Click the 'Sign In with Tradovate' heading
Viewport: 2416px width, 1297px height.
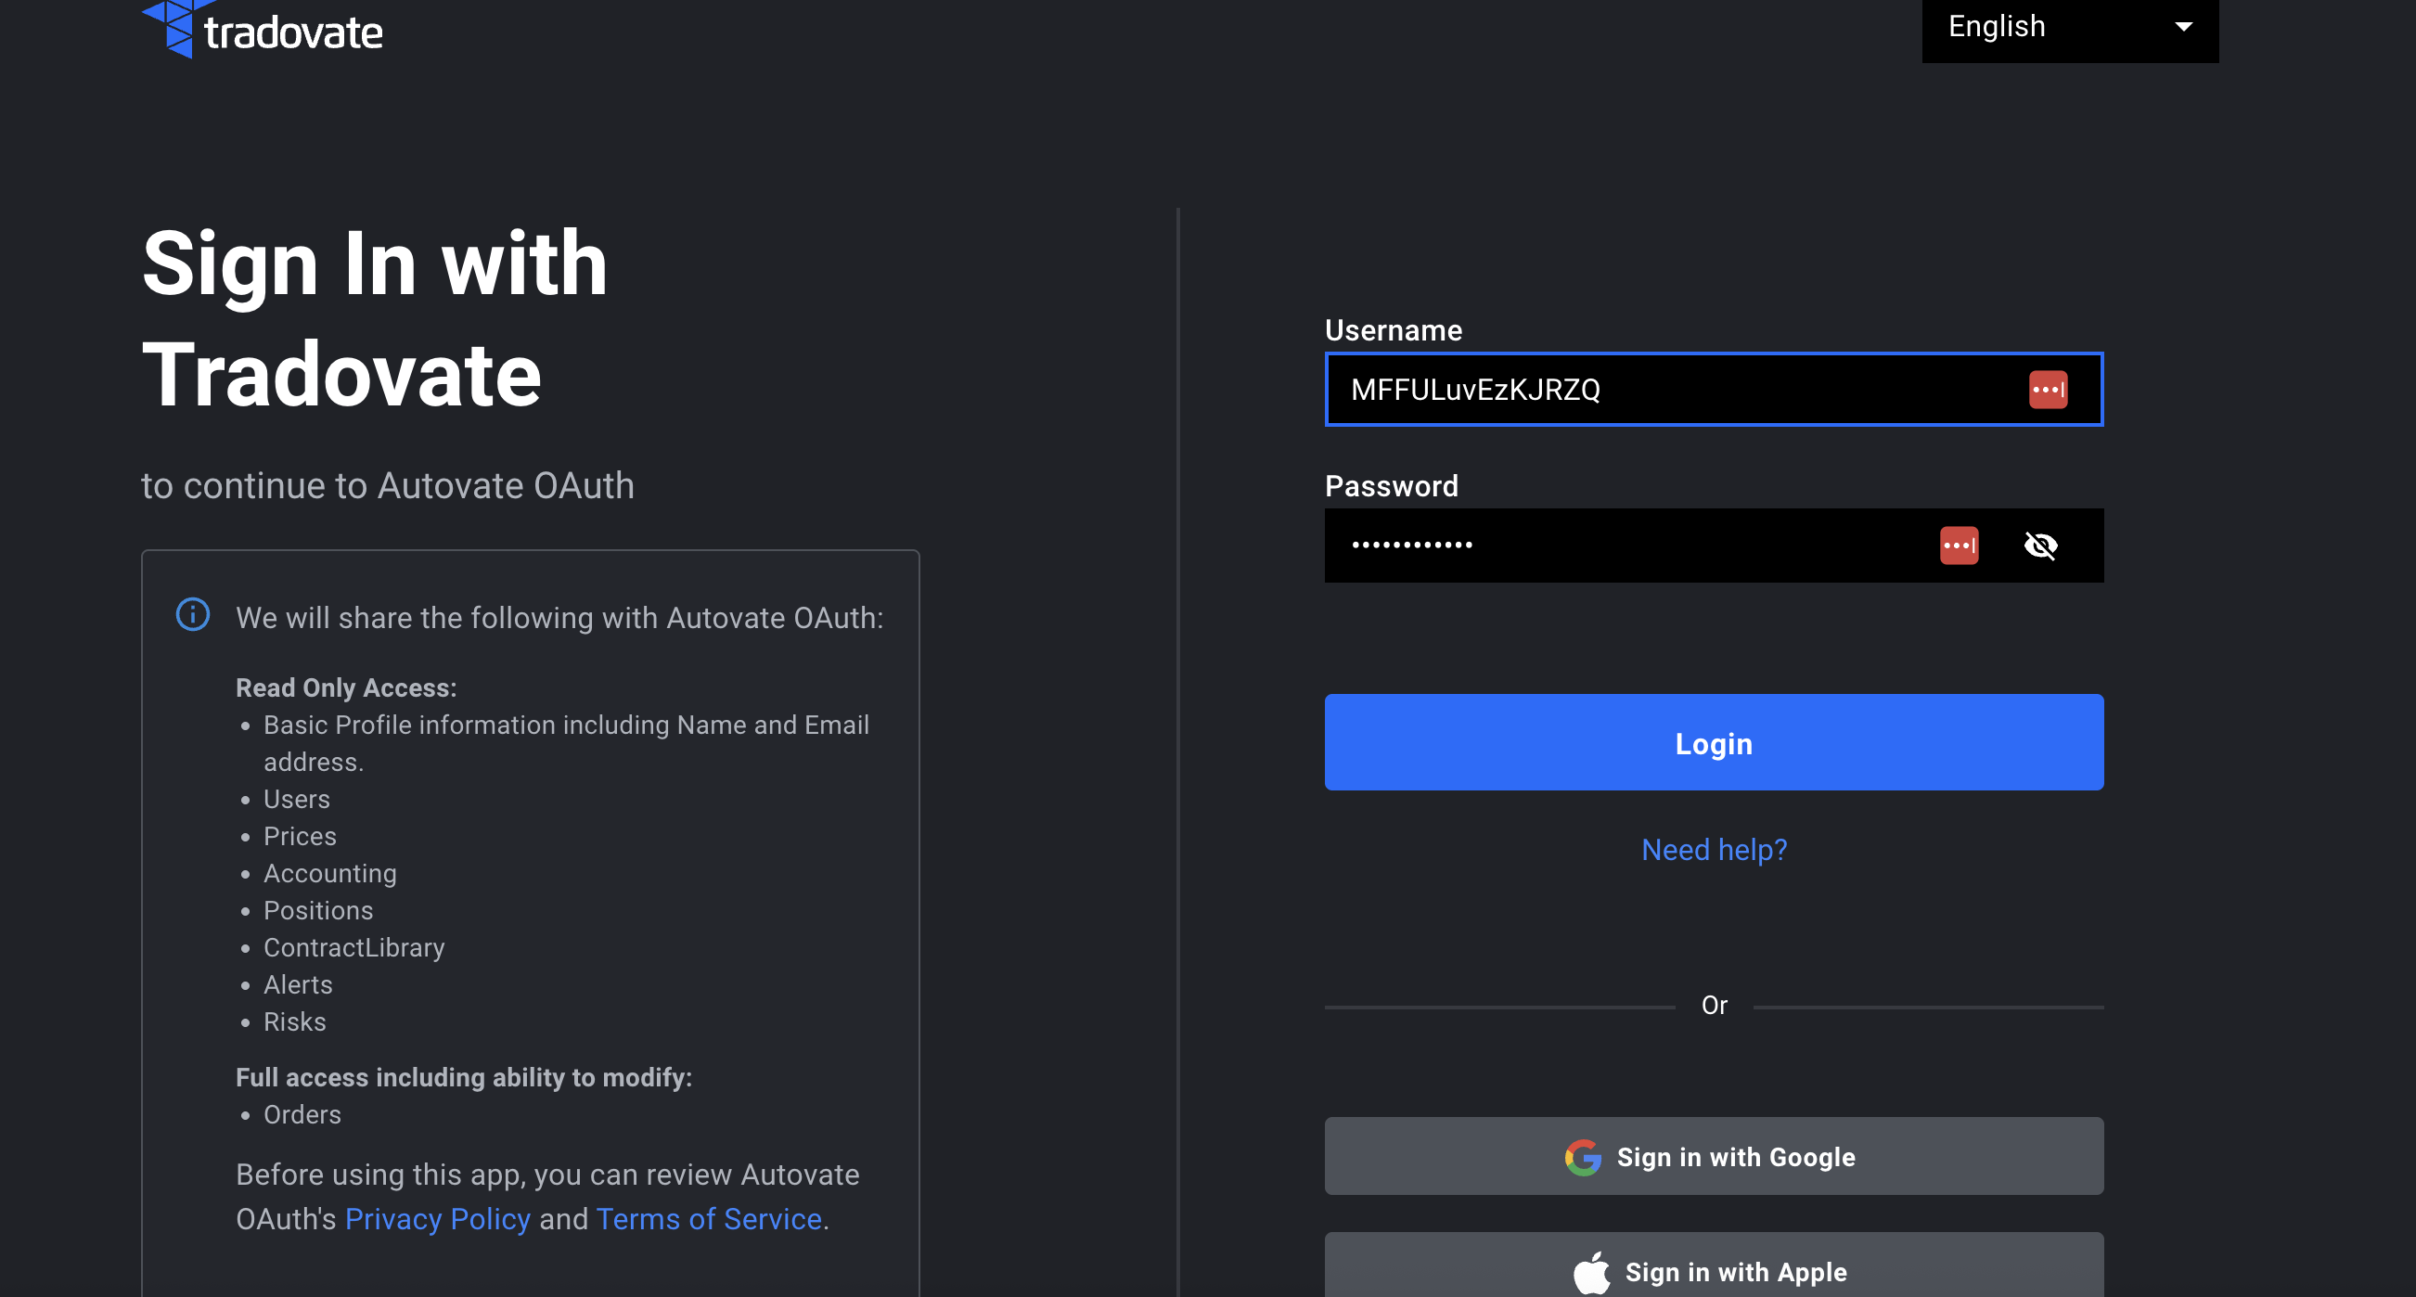click(375, 319)
